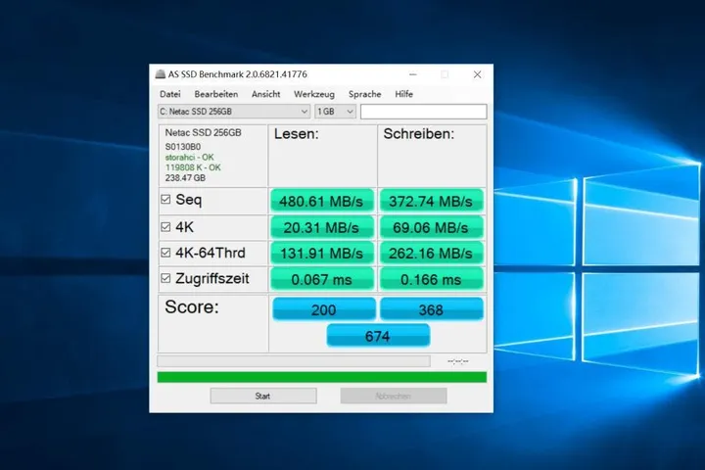The image size is (705, 470).
Task: Toggle the Zugriffszeit checkbox
Action: pos(164,279)
